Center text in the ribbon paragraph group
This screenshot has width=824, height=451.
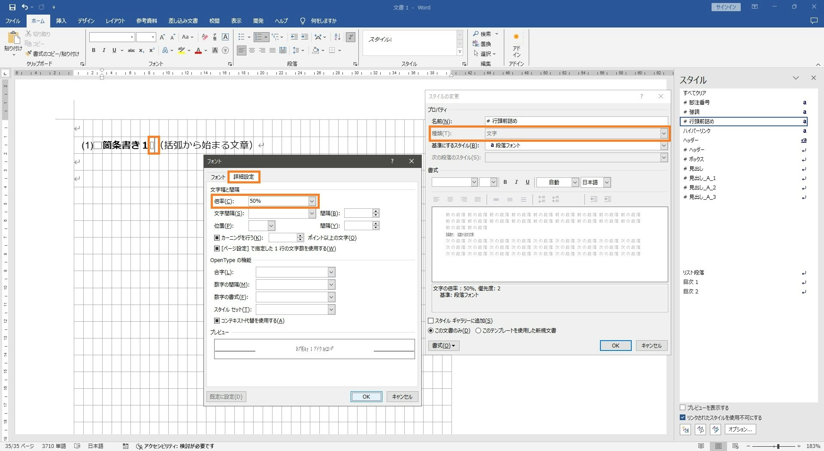click(x=252, y=51)
